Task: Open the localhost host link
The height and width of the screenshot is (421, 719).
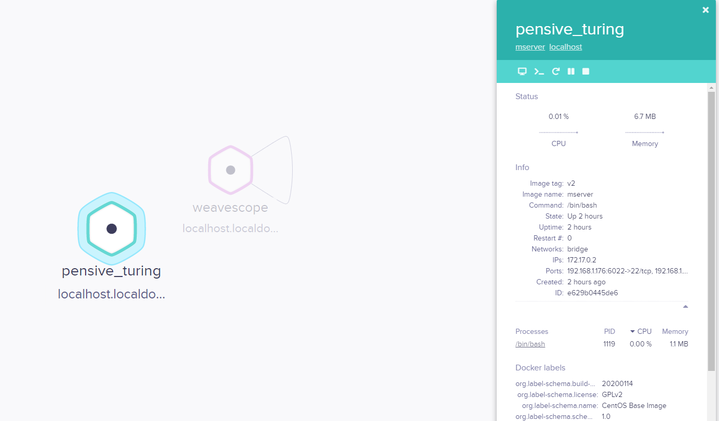Action: [566, 47]
